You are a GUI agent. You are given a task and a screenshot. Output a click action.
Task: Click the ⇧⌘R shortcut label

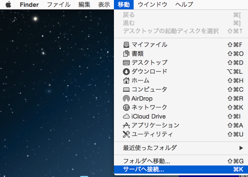(x=235, y=99)
